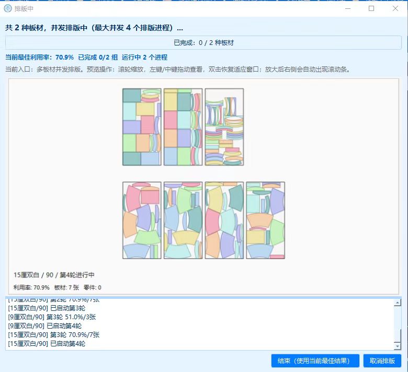Click the log scrollbar thumb
Viewport: 408px width, 372px height.
click(x=398, y=335)
